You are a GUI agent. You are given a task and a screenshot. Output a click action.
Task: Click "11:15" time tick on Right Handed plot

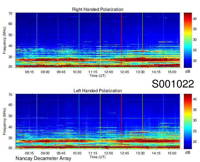(x=93, y=72)
